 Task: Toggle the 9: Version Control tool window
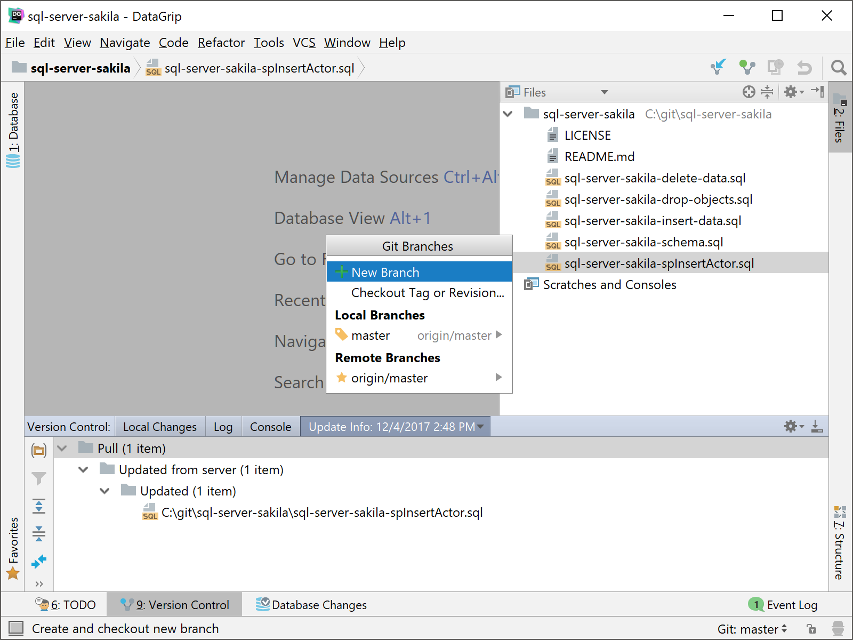pyautogui.click(x=174, y=604)
